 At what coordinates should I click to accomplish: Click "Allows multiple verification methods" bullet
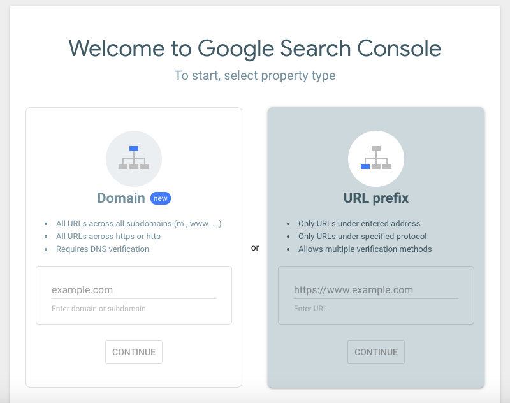(365, 249)
